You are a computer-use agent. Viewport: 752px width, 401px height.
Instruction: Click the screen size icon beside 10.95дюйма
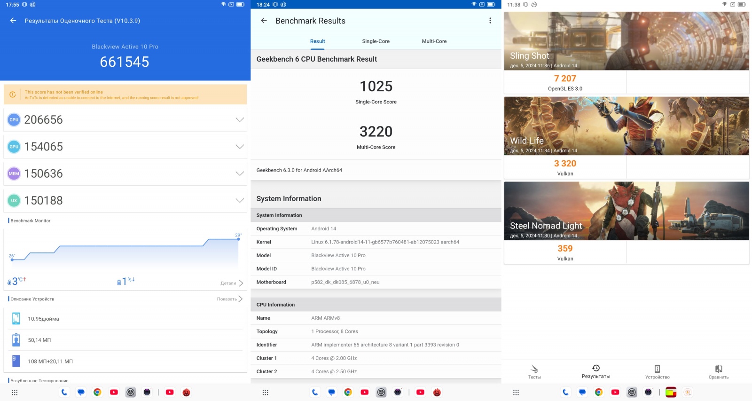click(16, 319)
